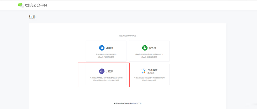Choose the 企业微信 title label

(x=152, y=70)
